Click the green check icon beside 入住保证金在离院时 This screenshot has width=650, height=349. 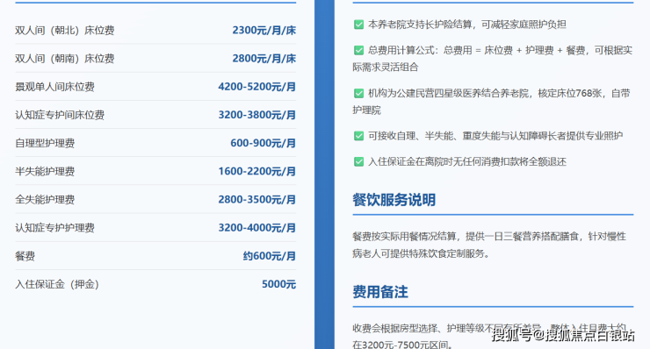[358, 161]
